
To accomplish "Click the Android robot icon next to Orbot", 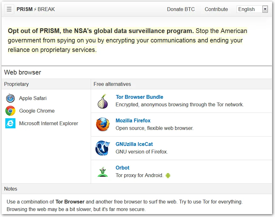I will 167,175.
